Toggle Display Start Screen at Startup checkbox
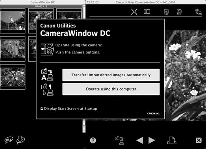Viewport: 206px width, 149px height. (42, 109)
